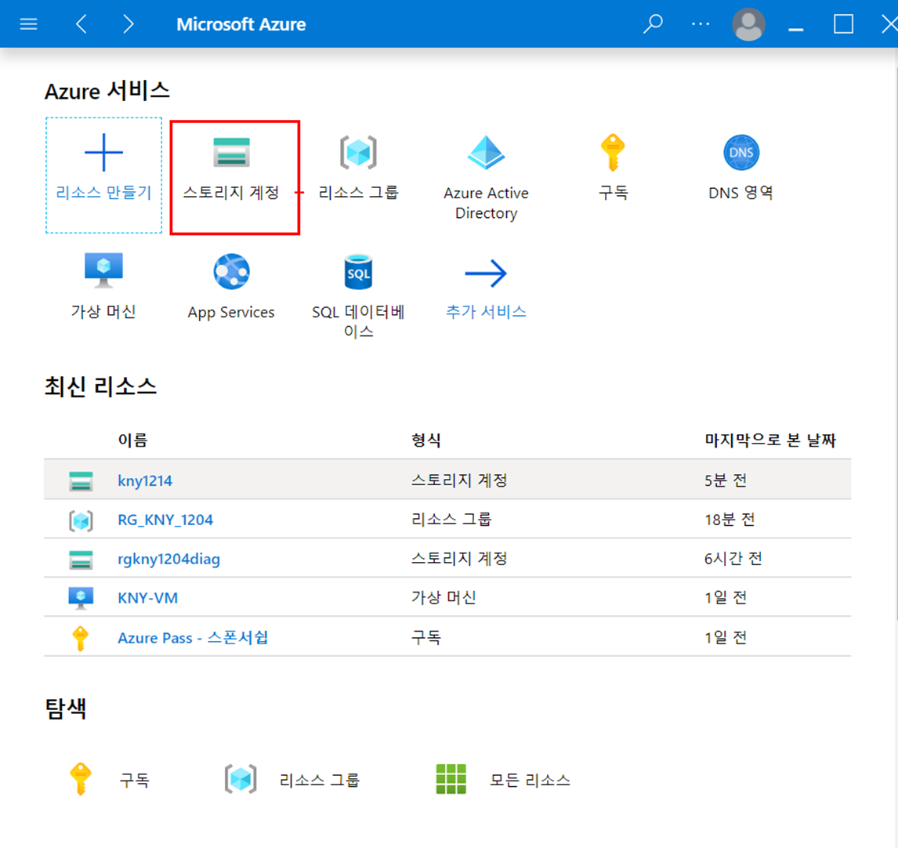The image size is (898, 848).
Task: Open Azure Pass - 스폰서쉽 link
Action: click(193, 638)
